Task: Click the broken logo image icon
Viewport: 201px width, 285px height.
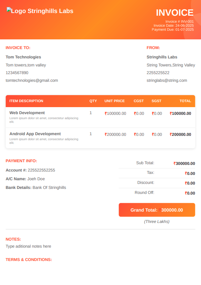Action: [9, 10]
